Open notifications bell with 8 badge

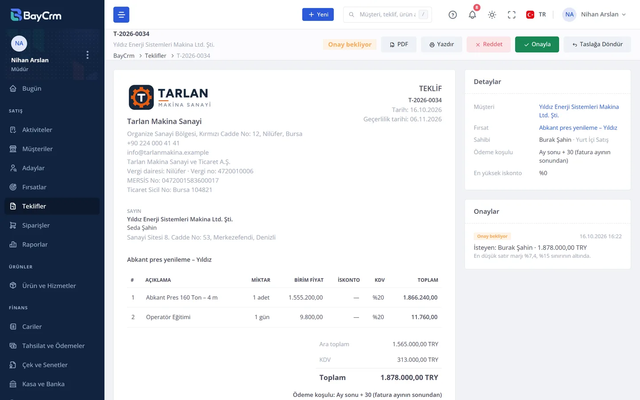[x=472, y=15]
